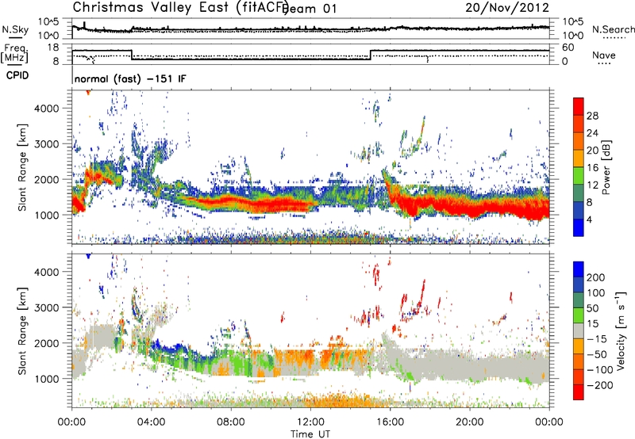Click the red bottom segment of Velocity color bar
Viewport: 635px width, 439px height.
(579, 392)
